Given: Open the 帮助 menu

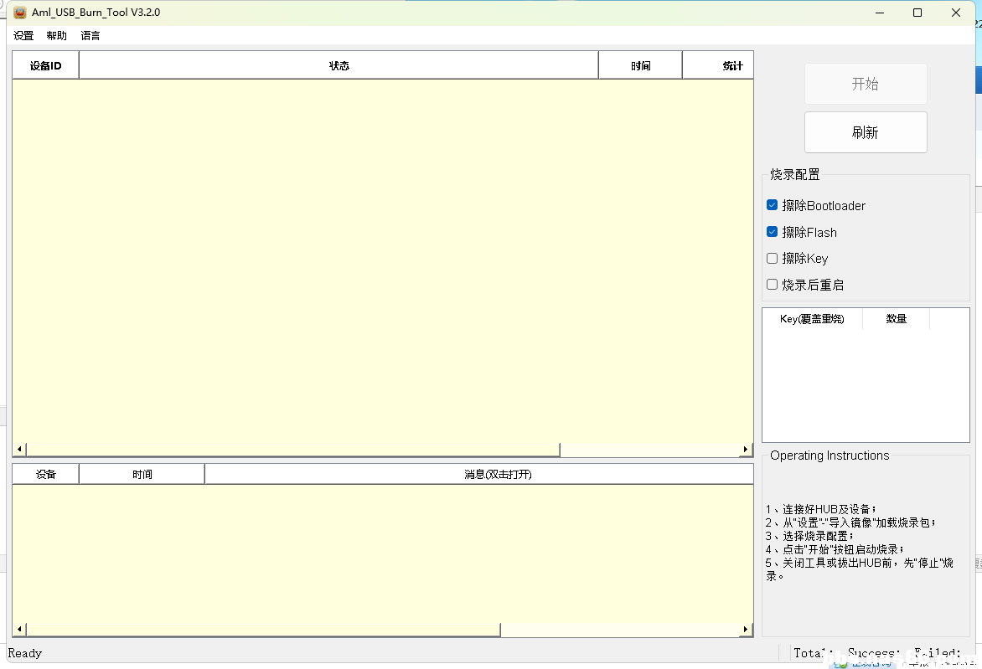Looking at the screenshot, I should pos(57,36).
